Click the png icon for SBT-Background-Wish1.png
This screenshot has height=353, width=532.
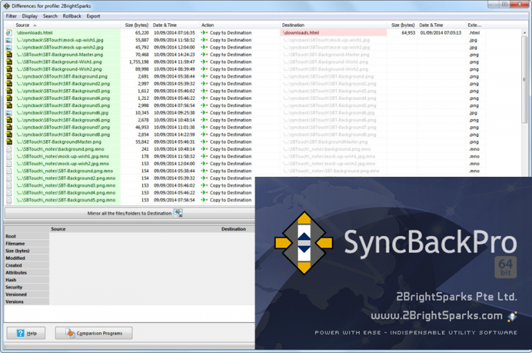pos(9,62)
